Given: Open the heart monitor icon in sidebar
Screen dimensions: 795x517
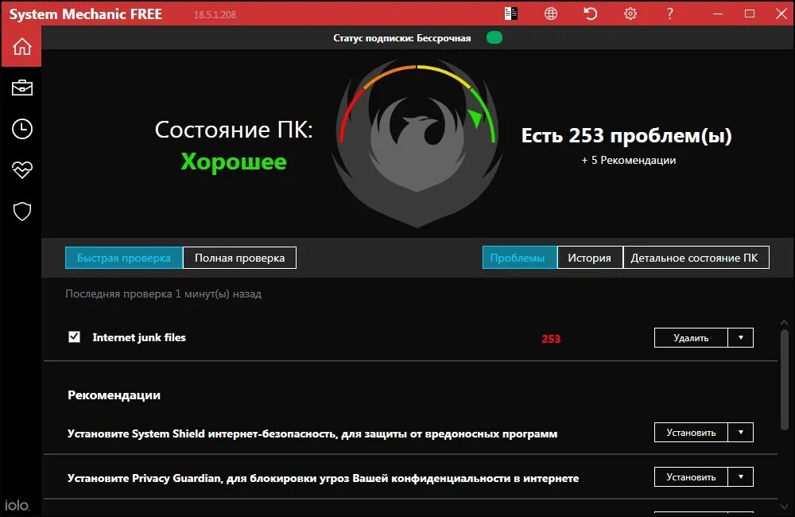Looking at the screenshot, I should coord(21,170).
